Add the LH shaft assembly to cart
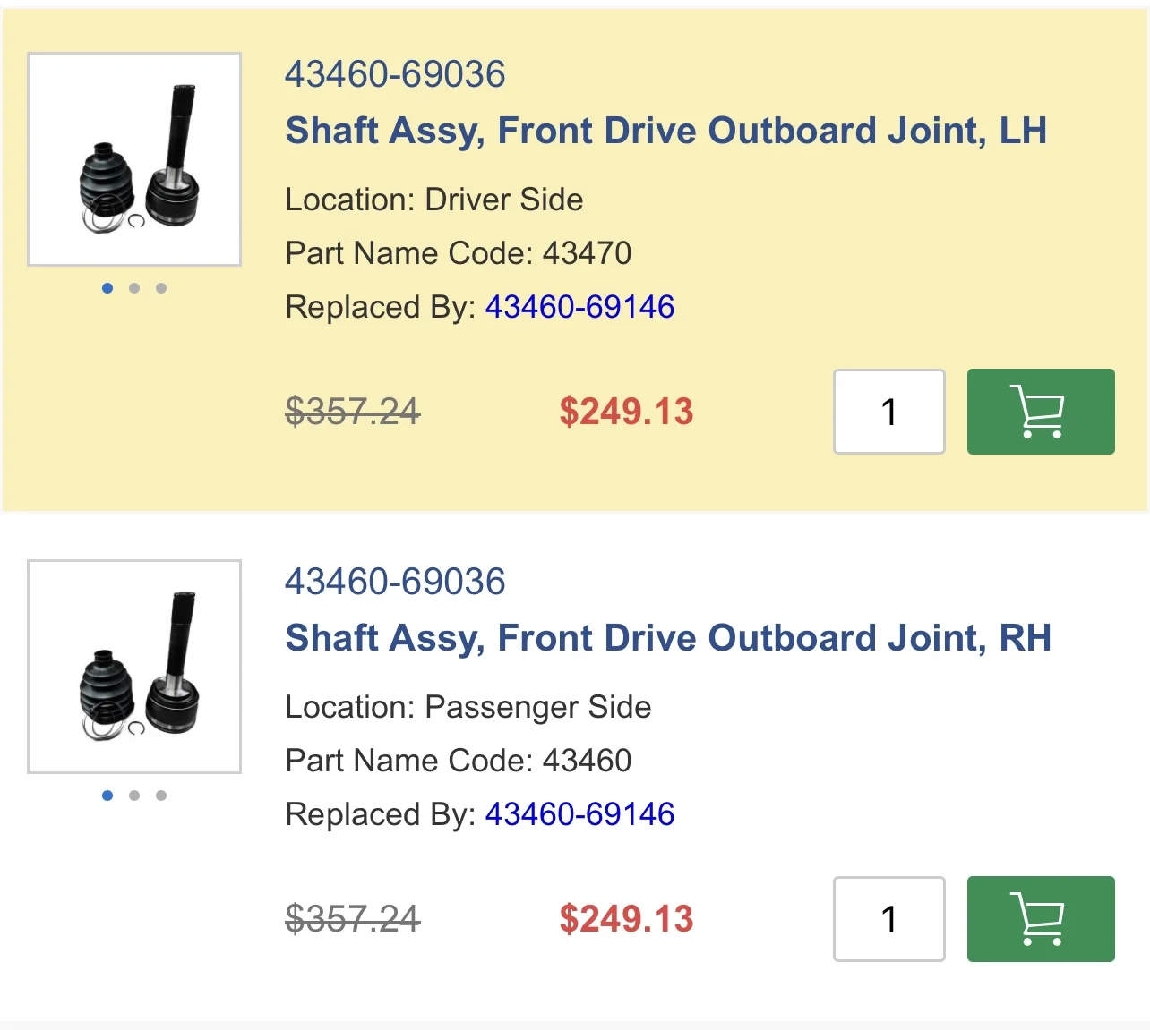1150x1030 pixels. pyautogui.click(x=1041, y=412)
